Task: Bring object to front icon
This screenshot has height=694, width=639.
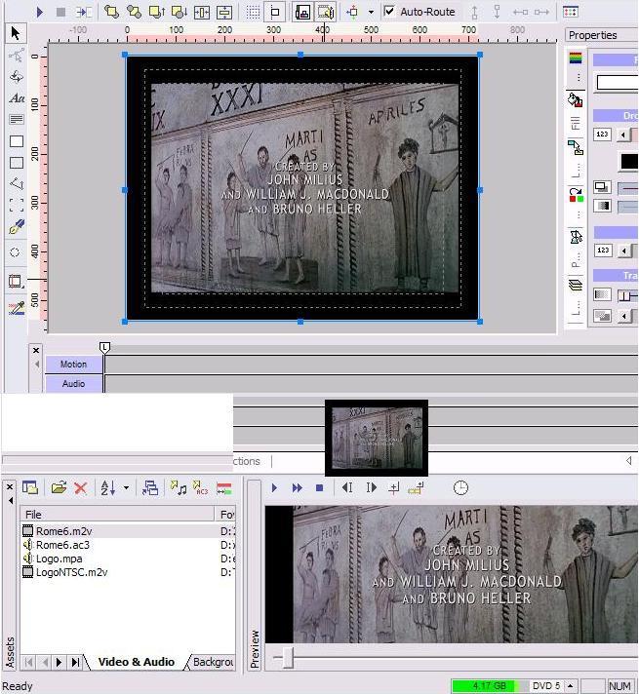Action: point(157,12)
